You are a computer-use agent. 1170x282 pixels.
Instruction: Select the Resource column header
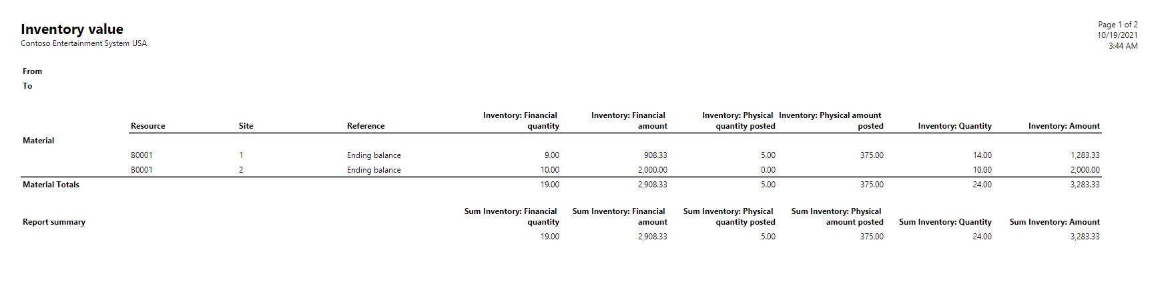[x=148, y=126]
